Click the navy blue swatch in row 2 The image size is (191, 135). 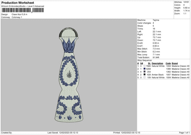145,69
